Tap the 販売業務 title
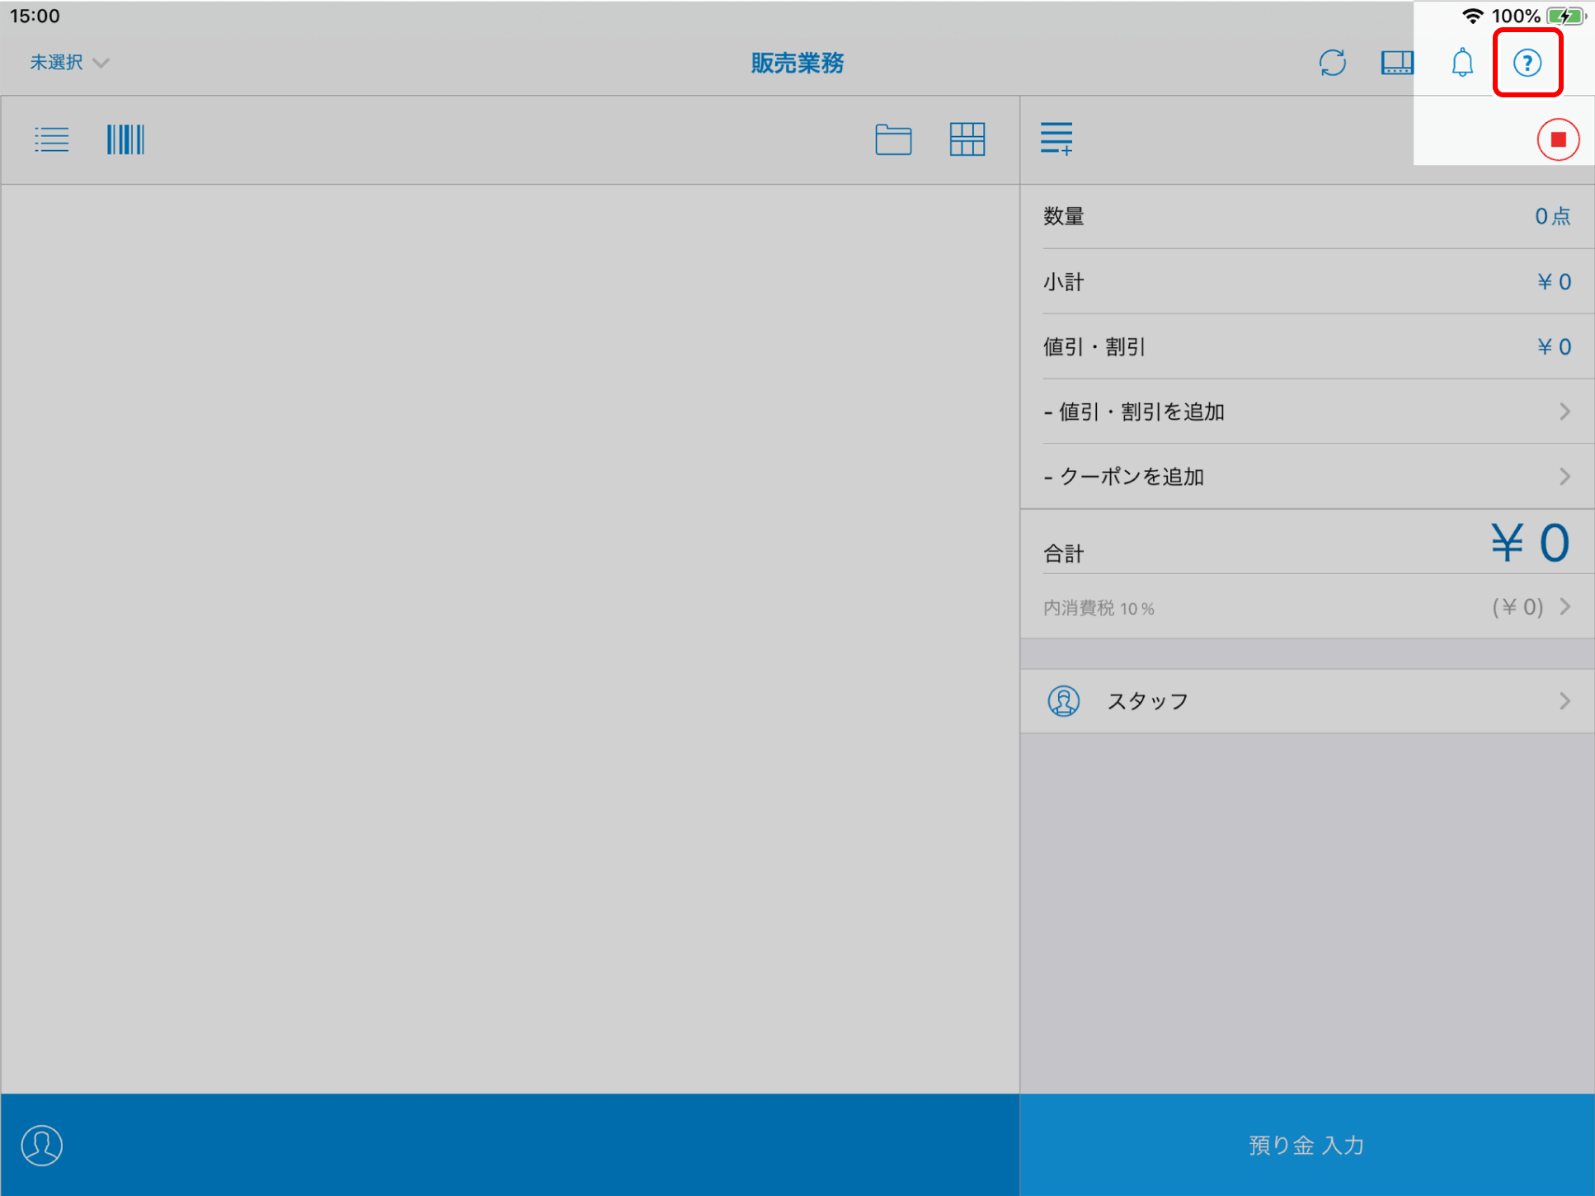This screenshot has height=1196, width=1595. pos(797,63)
